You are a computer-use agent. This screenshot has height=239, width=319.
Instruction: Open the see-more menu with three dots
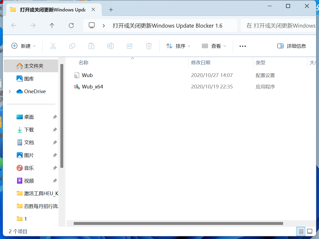tap(242, 46)
